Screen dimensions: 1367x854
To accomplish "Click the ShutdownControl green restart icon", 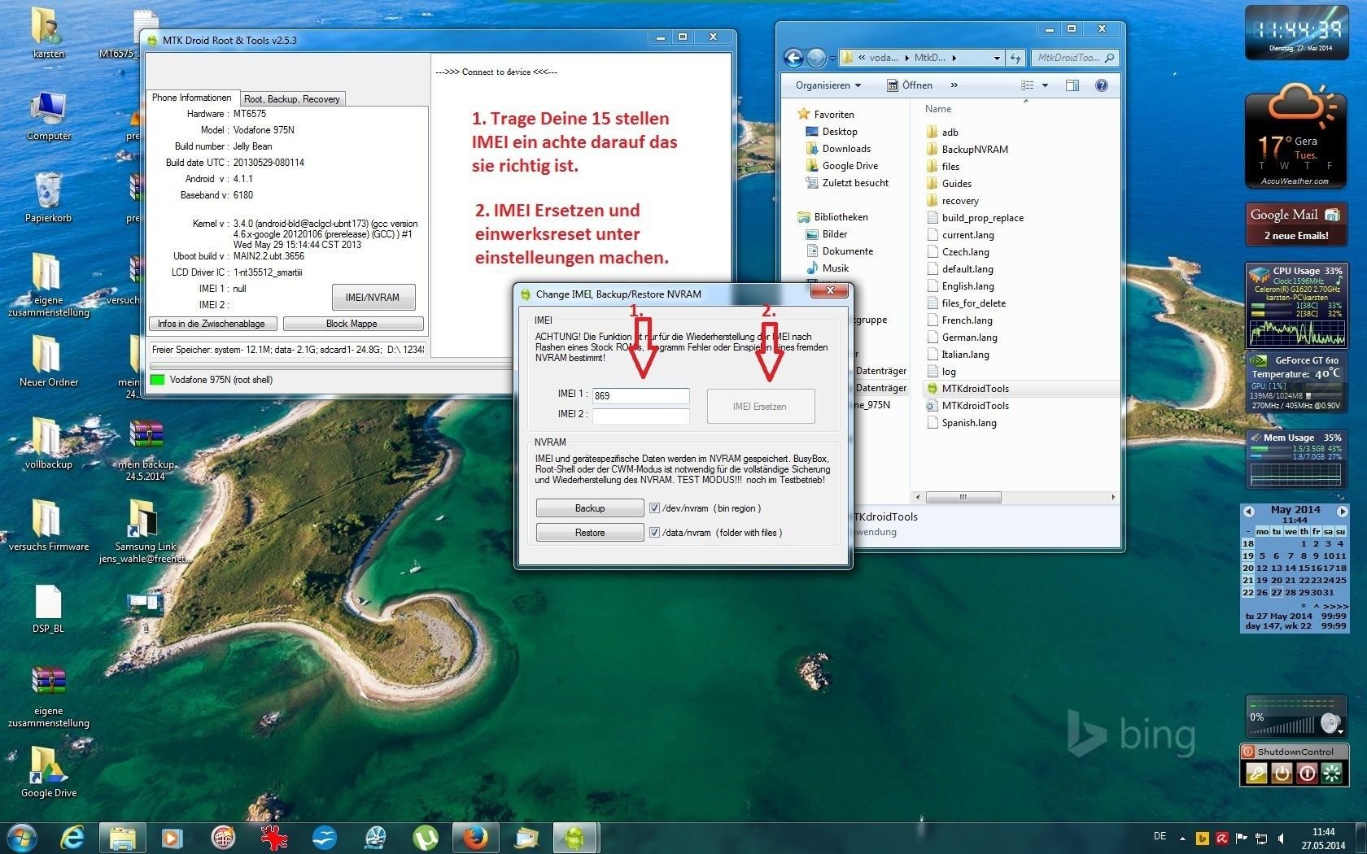I will click(1332, 773).
